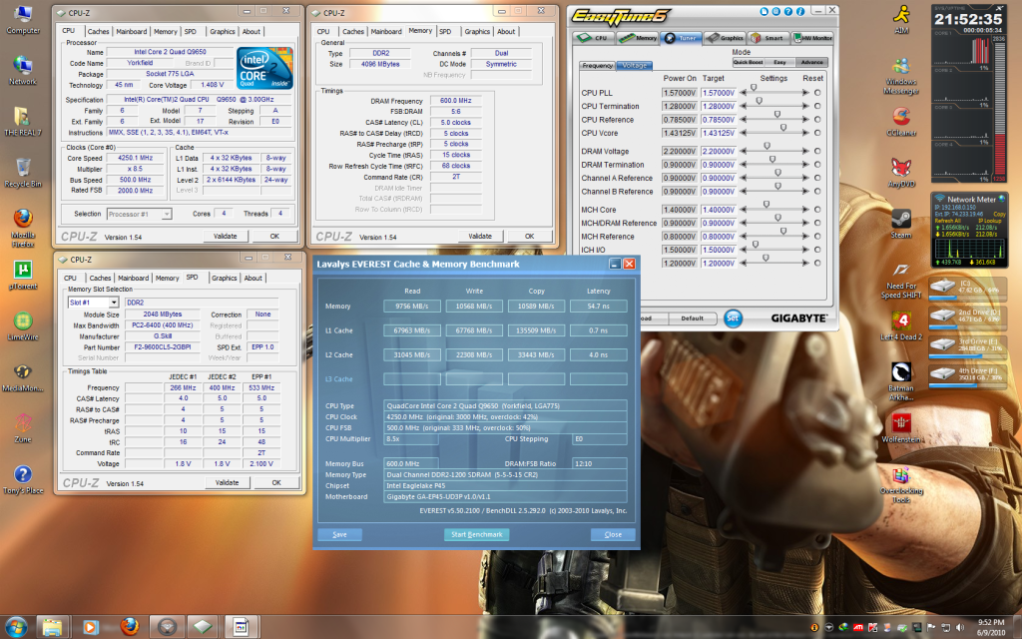
Task: Select the Reset radio for DRAM Termination
Action: click(x=817, y=165)
